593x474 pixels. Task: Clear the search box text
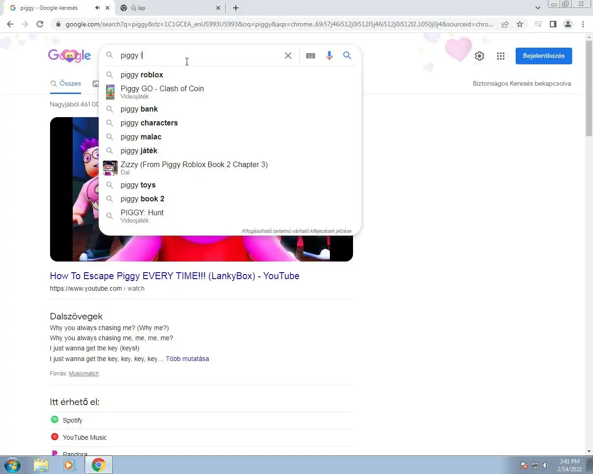tap(288, 56)
